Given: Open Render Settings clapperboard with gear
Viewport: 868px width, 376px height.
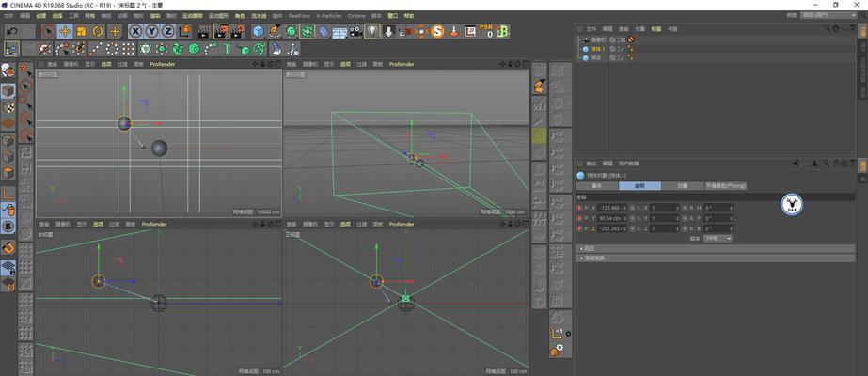Looking at the screenshot, I should [x=238, y=32].
